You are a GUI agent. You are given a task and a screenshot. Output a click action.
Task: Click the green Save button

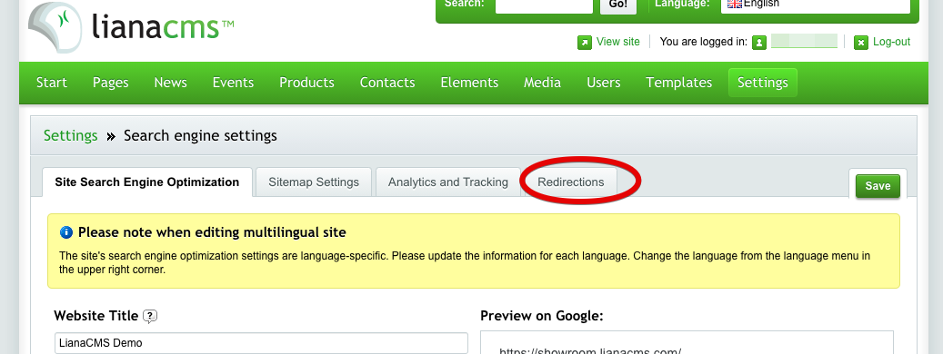click(x=878, y=186)
